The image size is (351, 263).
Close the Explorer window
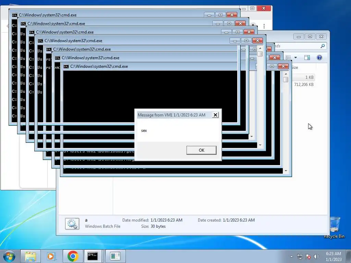321,36
